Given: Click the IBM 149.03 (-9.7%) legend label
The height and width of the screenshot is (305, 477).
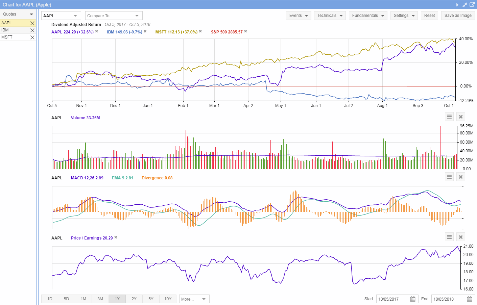Looking at the screenshot, I should [124, 32].
